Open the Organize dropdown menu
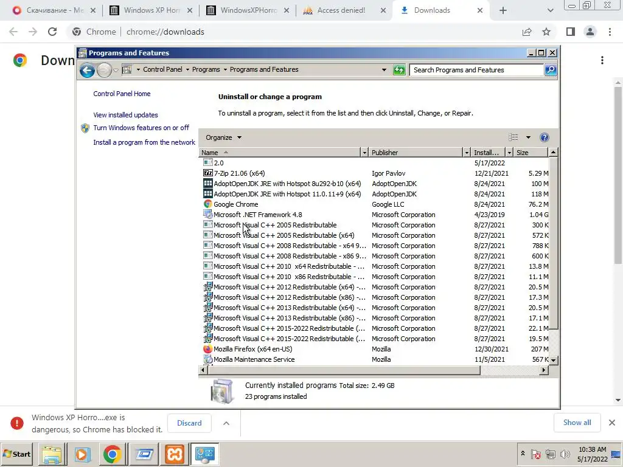This screenshot has height=467, width=623. (224, 137)
